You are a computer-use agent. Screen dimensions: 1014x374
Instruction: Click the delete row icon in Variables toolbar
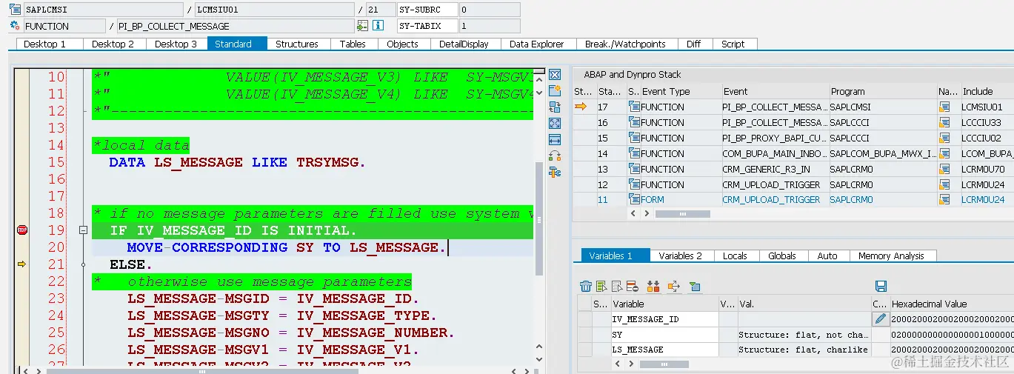click(x=632, y=287)
